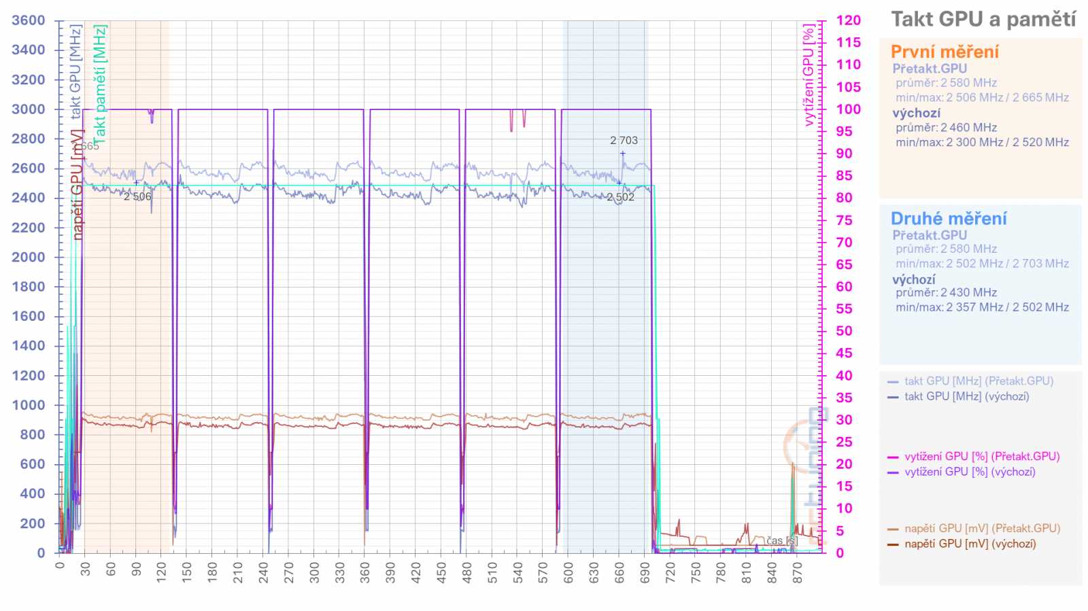Screen dimensions: 1088x611
Task: Click the '2 502' data label
Action: 620,197
